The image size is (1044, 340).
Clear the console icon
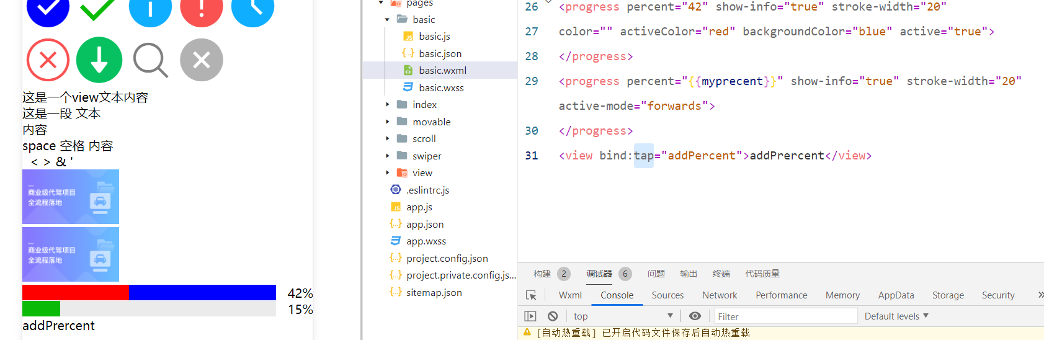coord(553,316)
